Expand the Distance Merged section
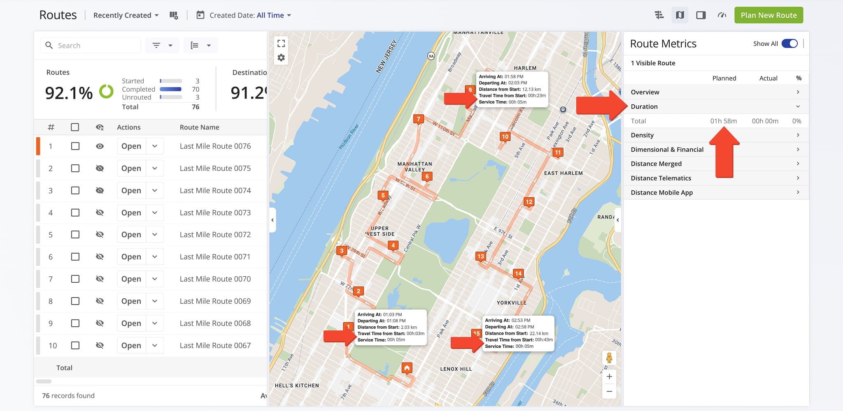This screenshot has width=843, height=411. tap(716, 164)
